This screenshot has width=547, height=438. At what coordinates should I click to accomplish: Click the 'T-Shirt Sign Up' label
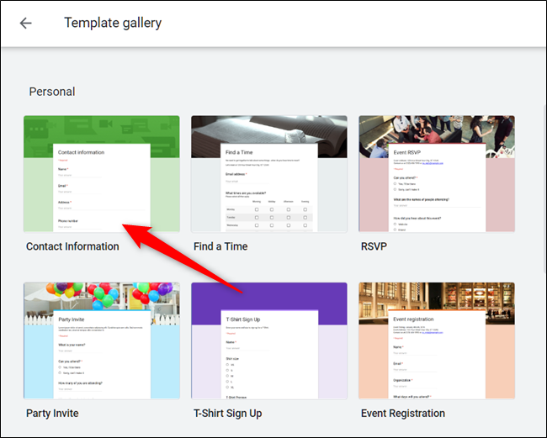point(228,414)
